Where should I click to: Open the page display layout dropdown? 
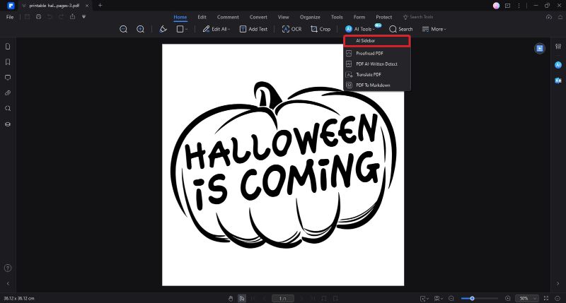coord(439,298)
